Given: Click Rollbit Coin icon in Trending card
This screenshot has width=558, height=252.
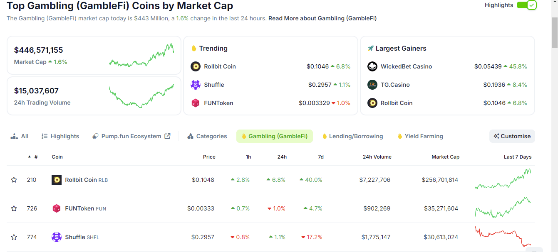Looking at the screenshot, I should (x=196, y=66).
